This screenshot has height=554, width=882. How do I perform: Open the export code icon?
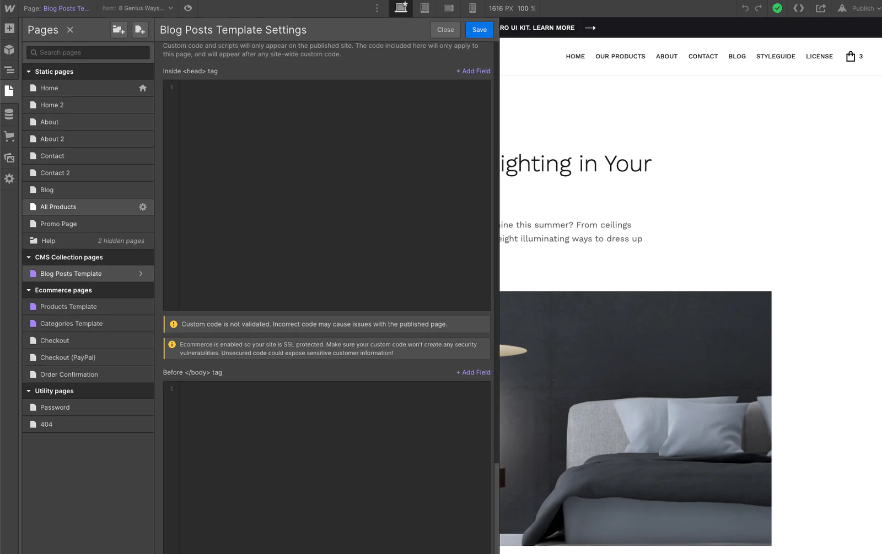[x=798, y=8]
